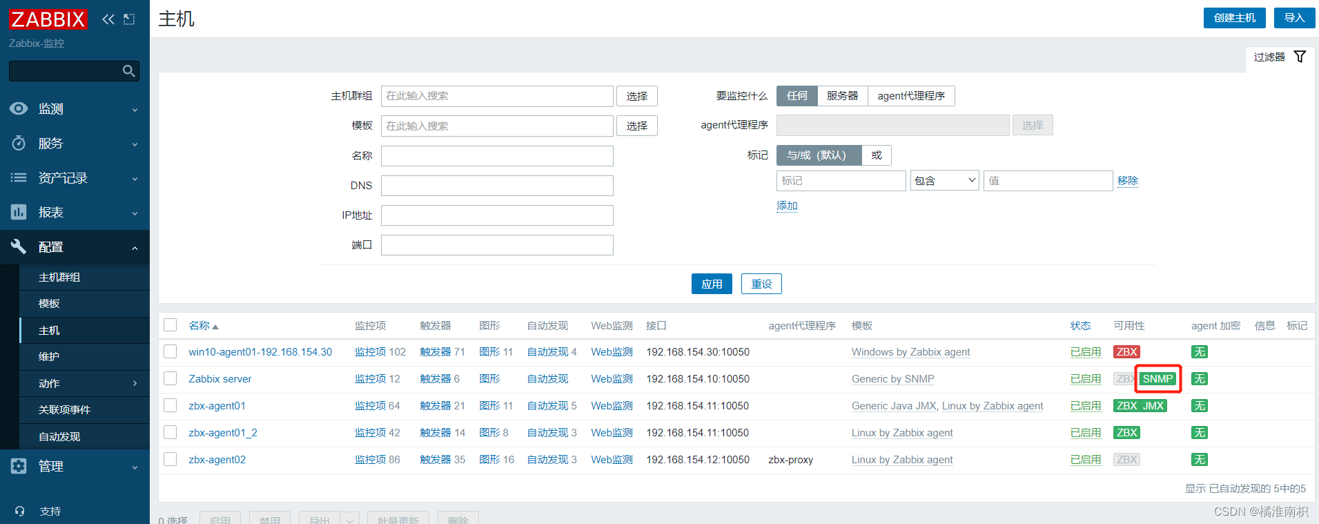
Task: Open the 包含 tag operator dropdown
Action: pyautogui.click(x=944, y=181)
